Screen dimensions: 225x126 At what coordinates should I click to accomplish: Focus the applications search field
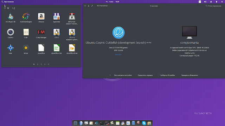[46, 8]
